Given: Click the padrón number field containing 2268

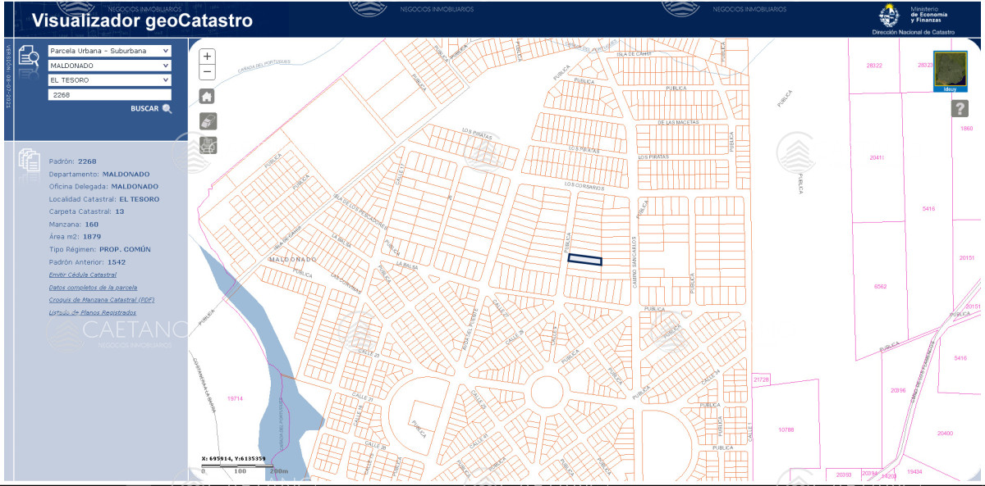Looking at the screenshot, I should tap(109, 95).
